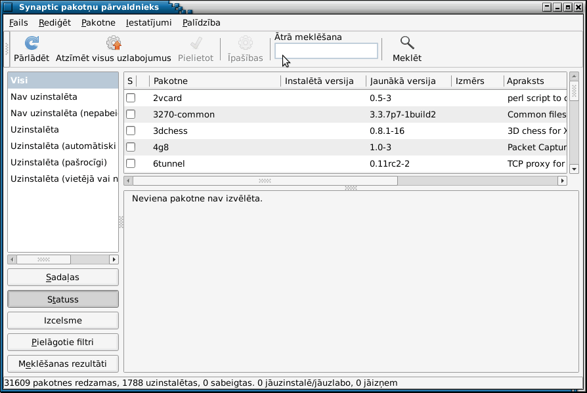Click the Īpašības gear icon
Screen dimensions: 587x393
point(245,43)
